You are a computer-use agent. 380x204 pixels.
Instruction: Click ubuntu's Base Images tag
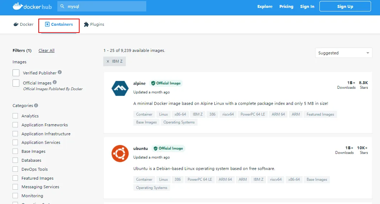coord(317,179)
